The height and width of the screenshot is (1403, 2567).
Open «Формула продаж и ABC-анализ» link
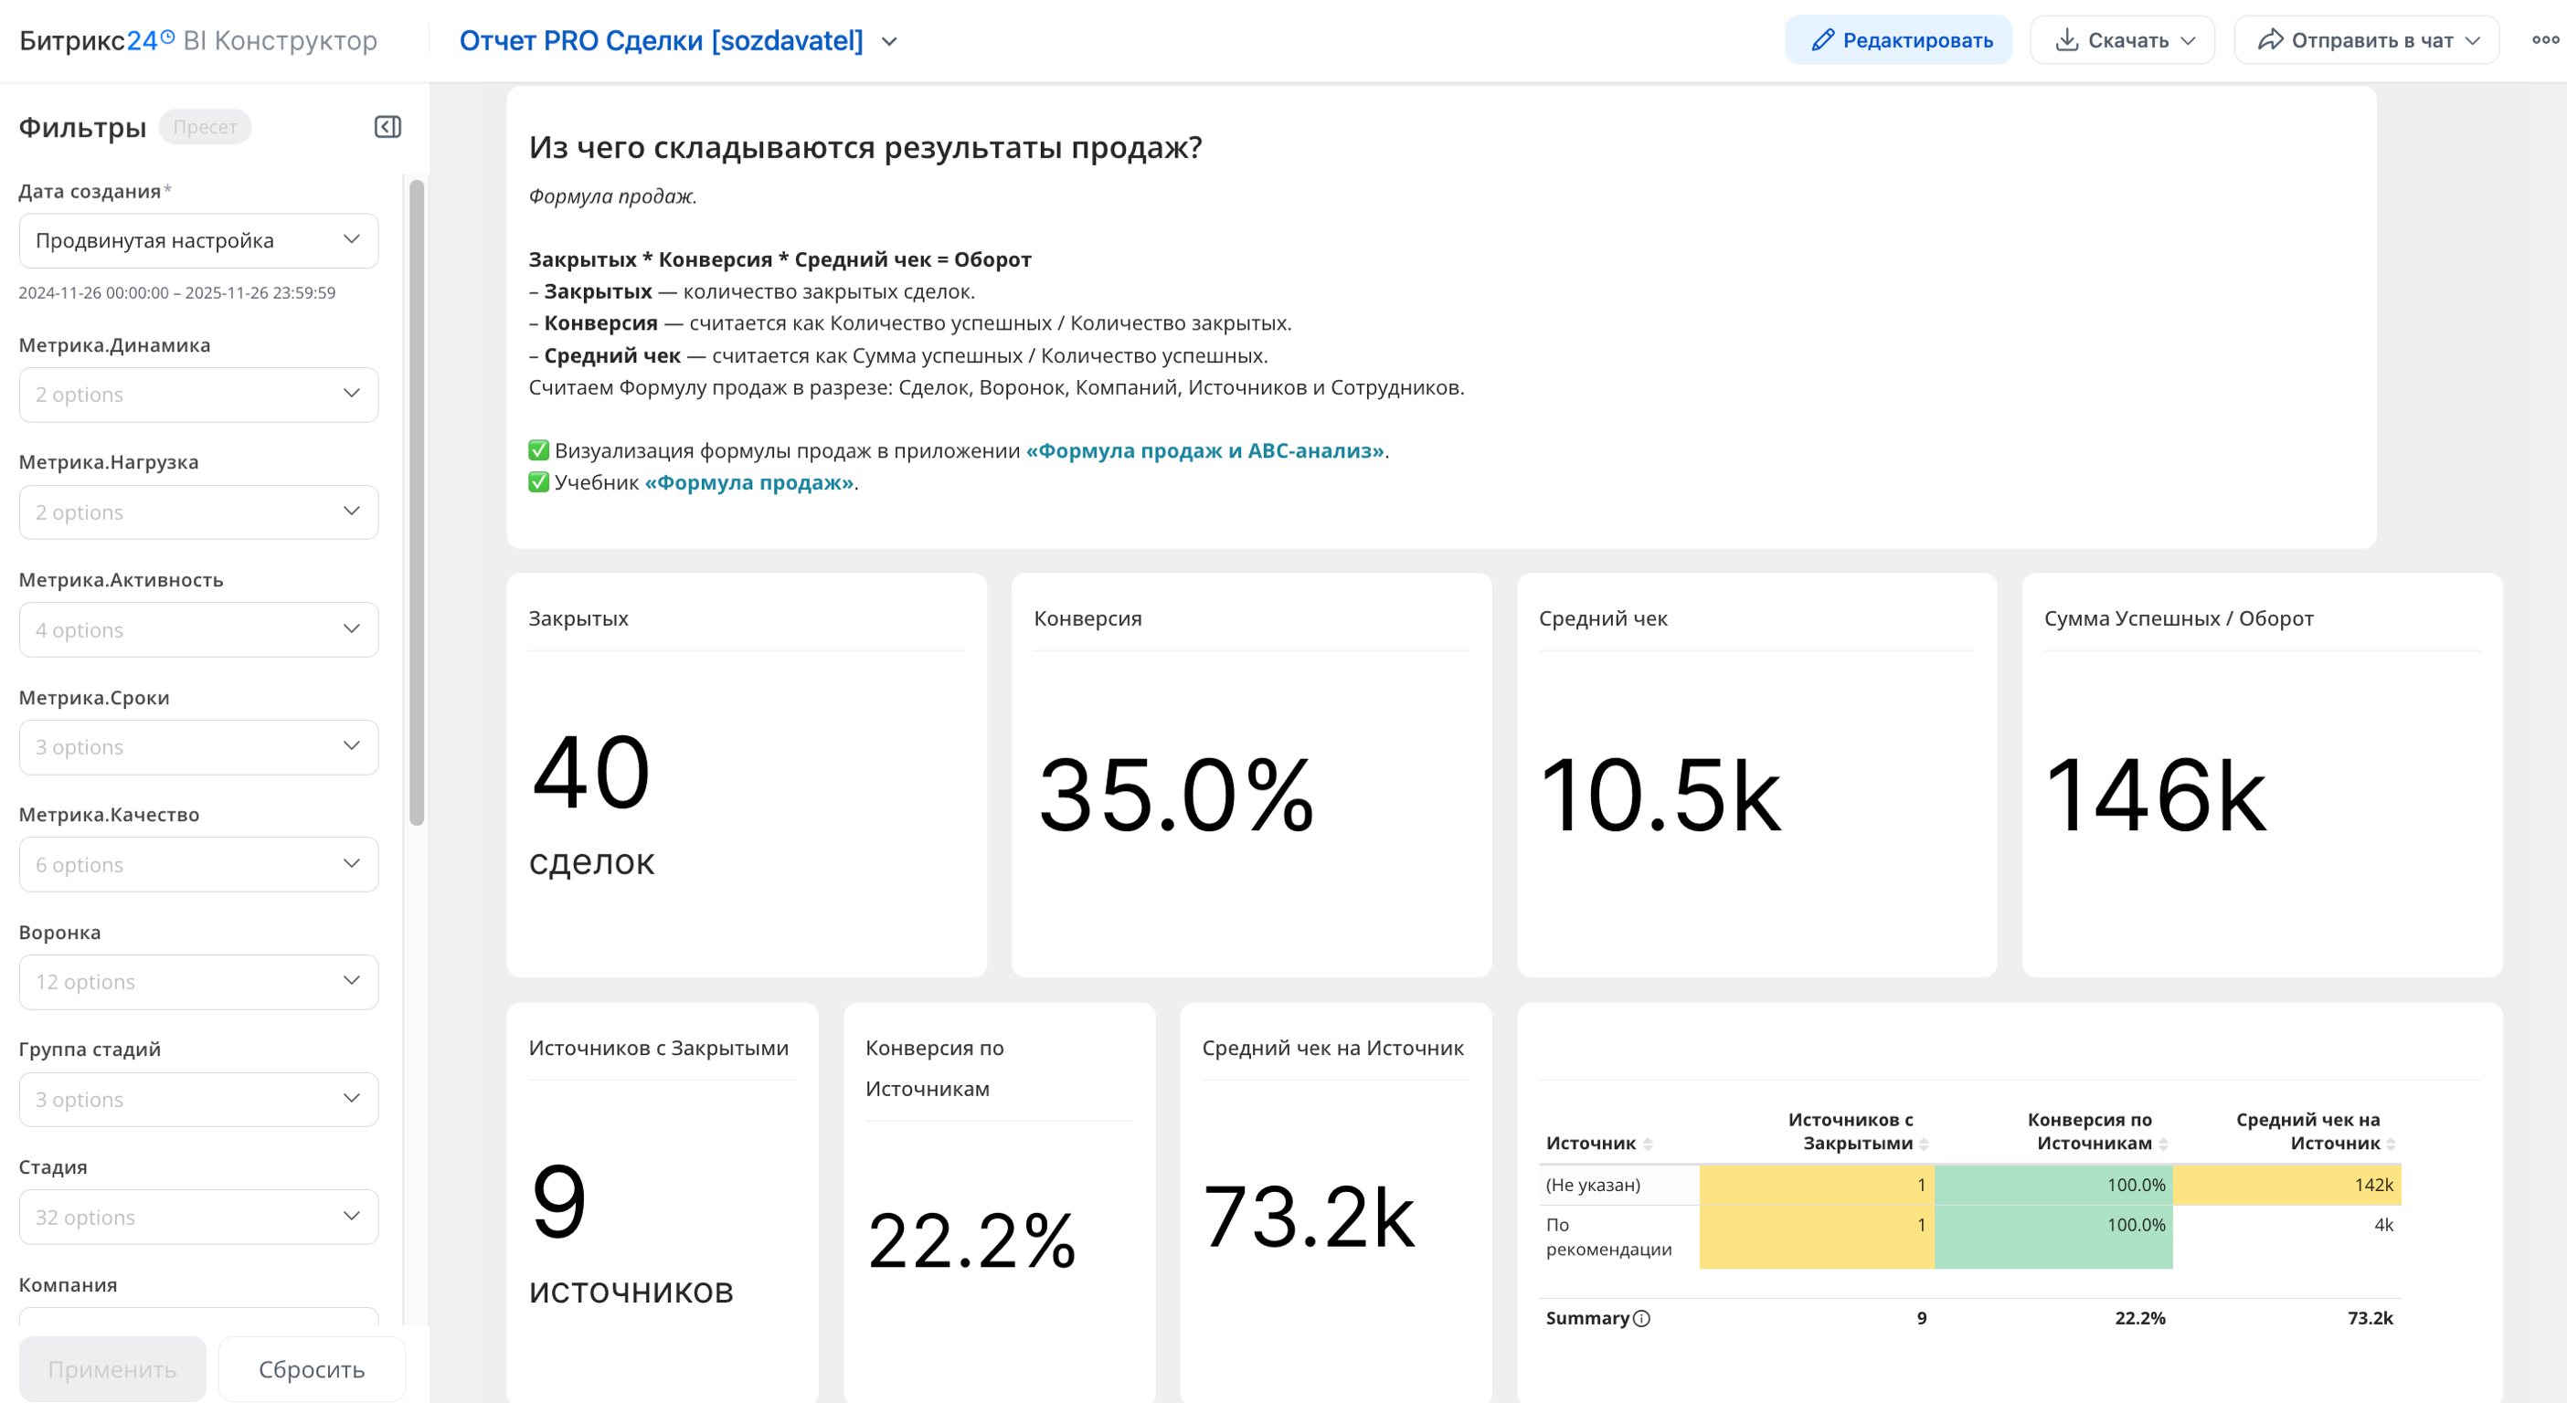click(x=1204, y=450)
